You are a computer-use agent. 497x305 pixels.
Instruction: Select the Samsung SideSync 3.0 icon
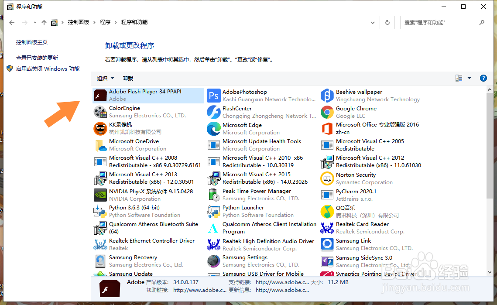tap(327, 261)
